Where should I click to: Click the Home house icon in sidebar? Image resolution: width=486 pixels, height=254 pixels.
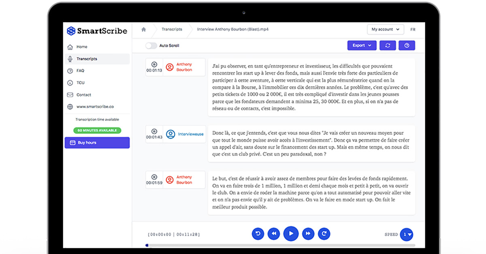coord(70,47)
